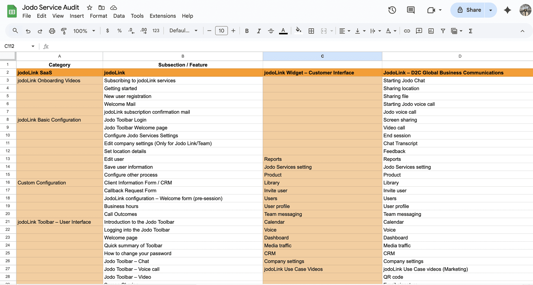Insert a link using the link icon
The width and height of the screenshot is (533, 285).
407,31
